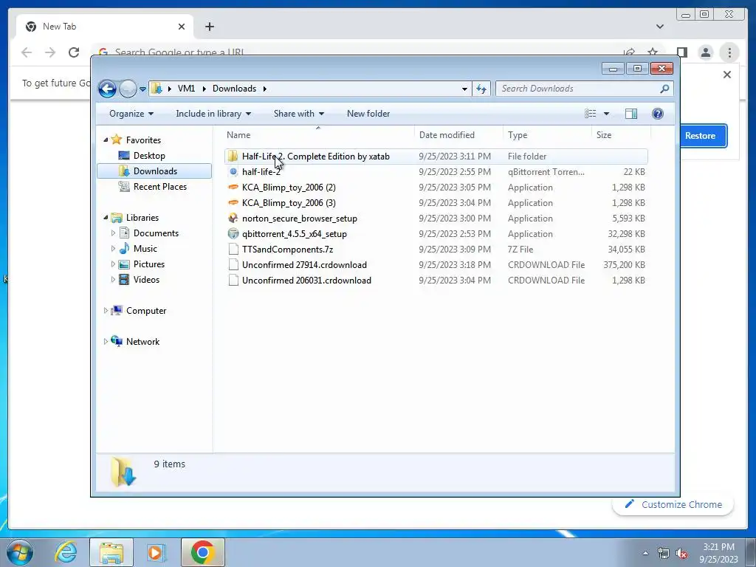Sort by the Size column header

click(x=621, y=135)
